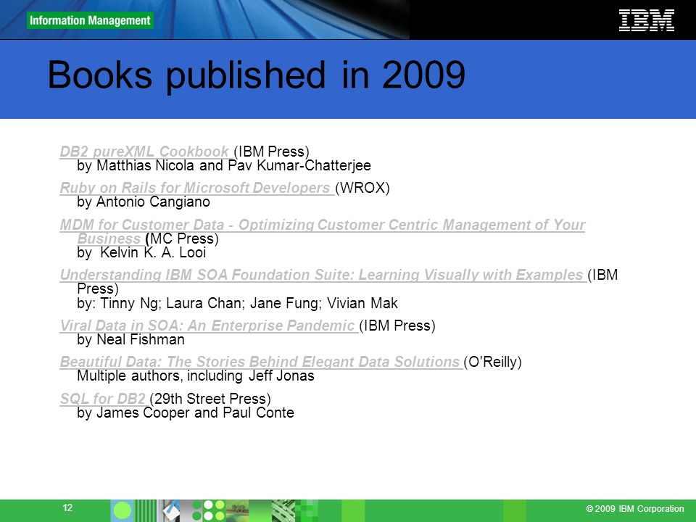Click the text by Kelvin K. A. Looi
Screen dimensions: 696x522
pos(141,252)
